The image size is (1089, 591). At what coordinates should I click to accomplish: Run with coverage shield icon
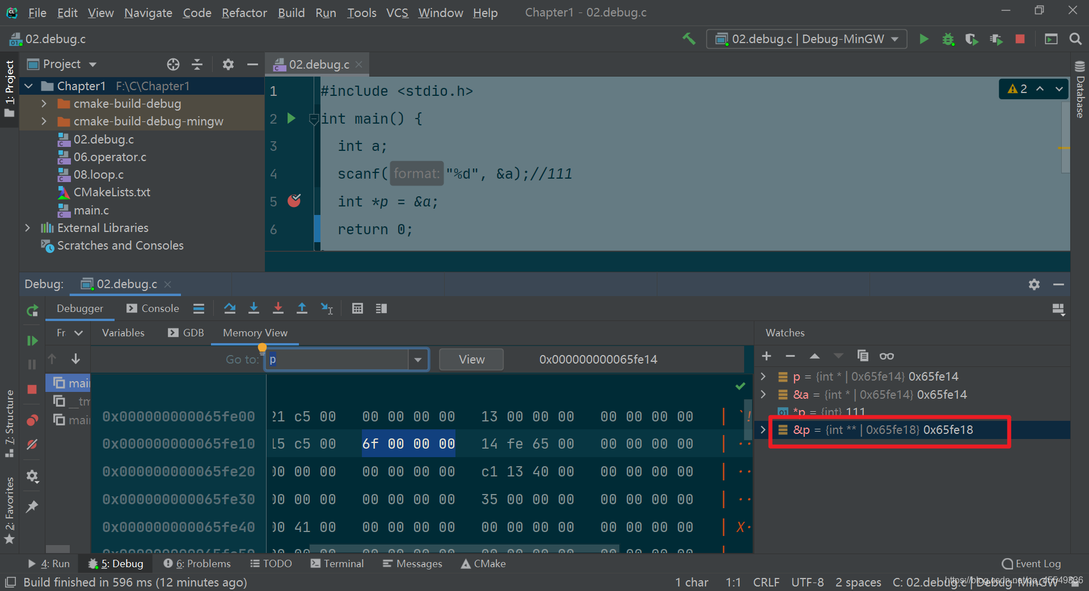972,39
